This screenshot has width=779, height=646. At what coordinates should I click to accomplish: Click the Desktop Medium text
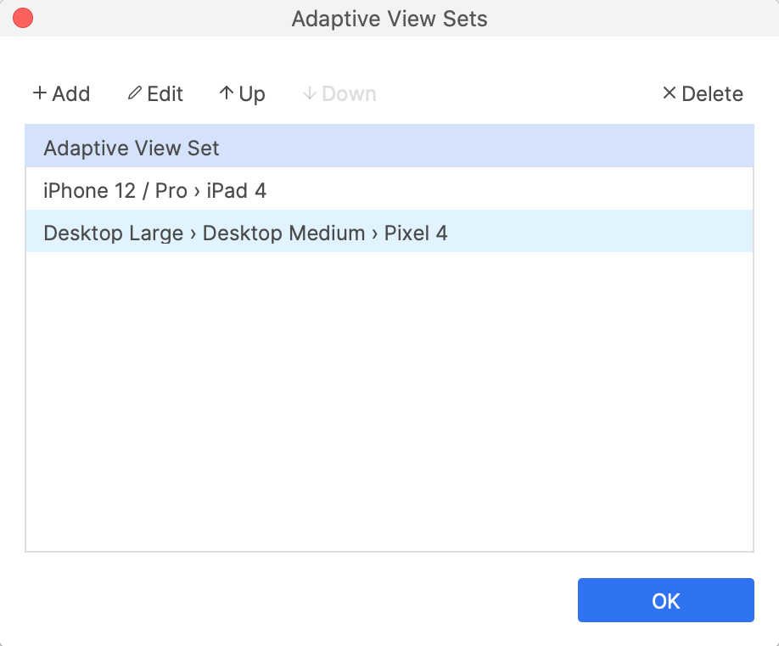coord(283,233)
